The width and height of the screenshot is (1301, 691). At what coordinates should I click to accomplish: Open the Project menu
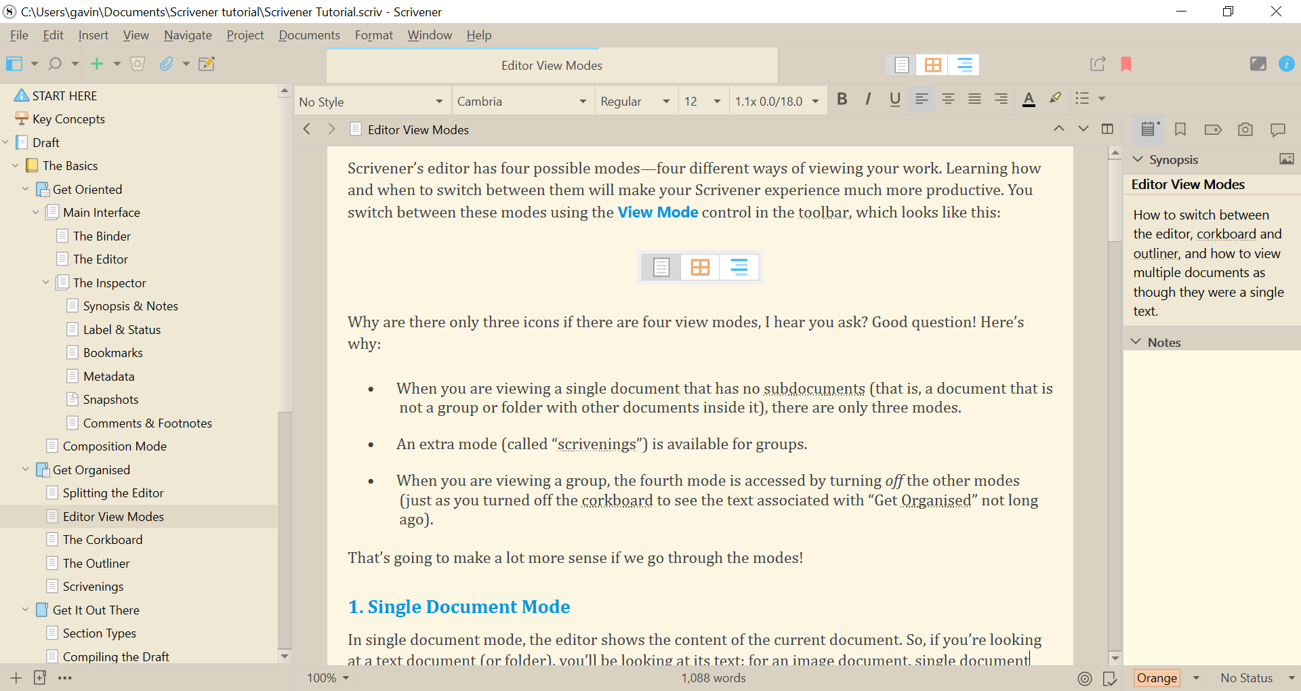click(x=245, y=35)
